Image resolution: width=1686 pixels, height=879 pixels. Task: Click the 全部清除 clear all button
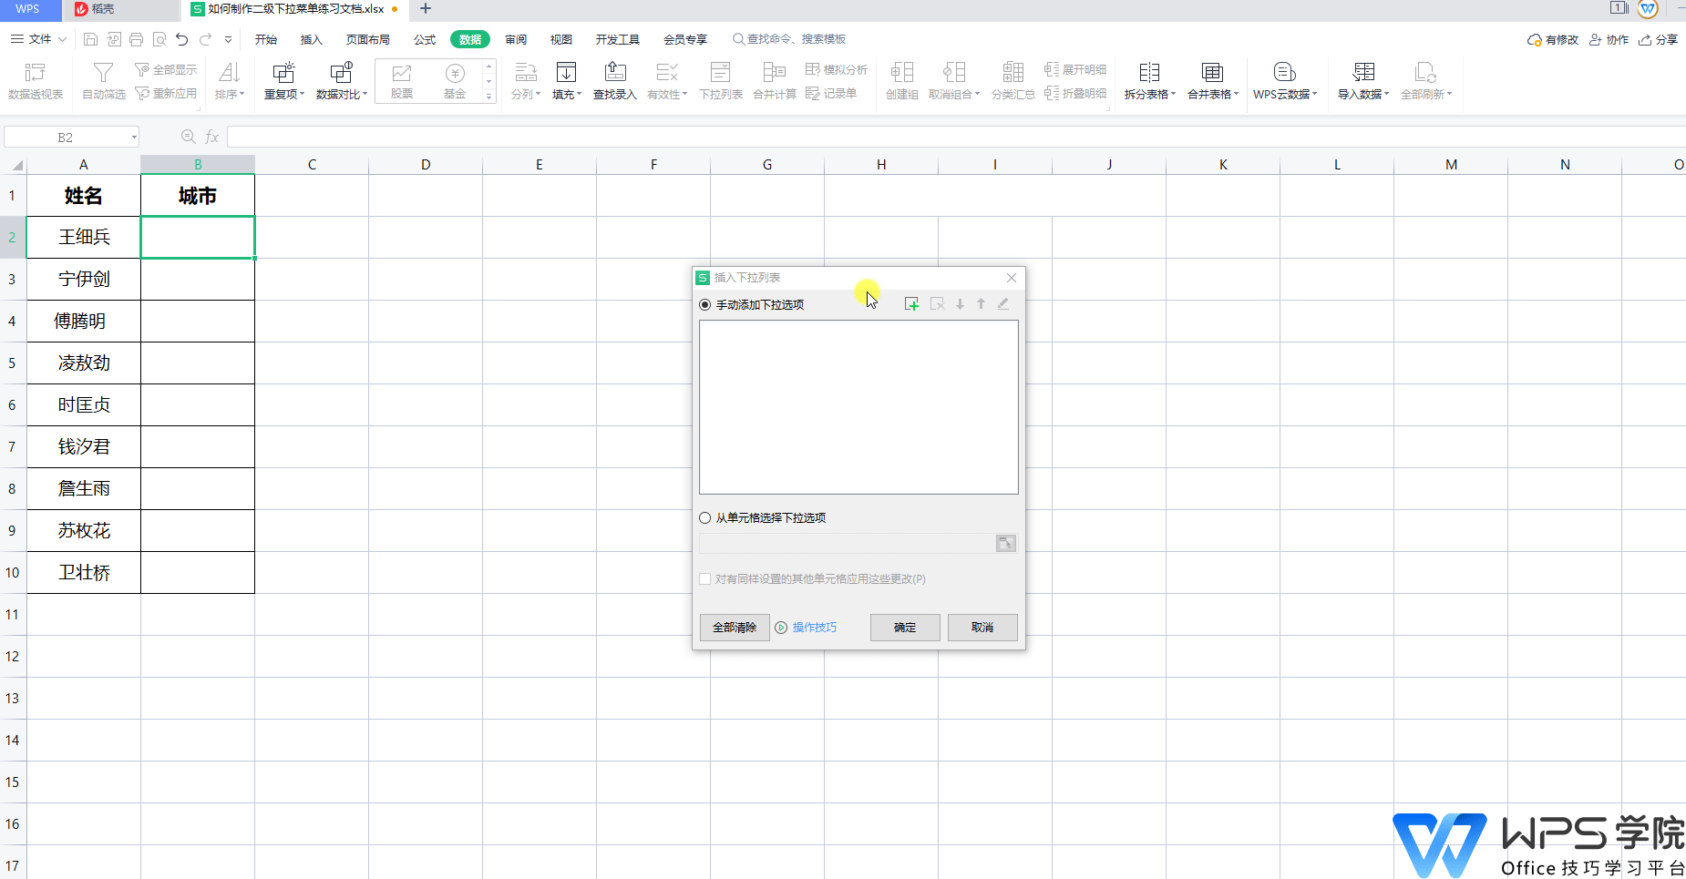click(735, 628)
